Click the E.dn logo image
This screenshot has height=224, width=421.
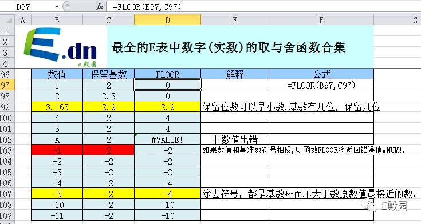[60, 47]
